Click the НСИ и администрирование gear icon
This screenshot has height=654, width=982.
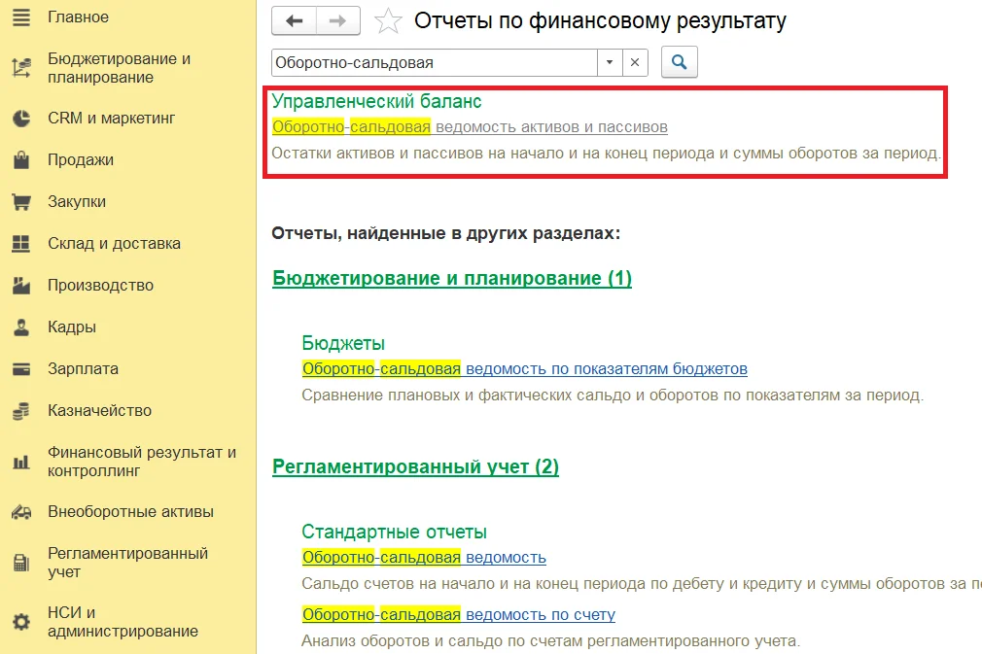(20, 622)
